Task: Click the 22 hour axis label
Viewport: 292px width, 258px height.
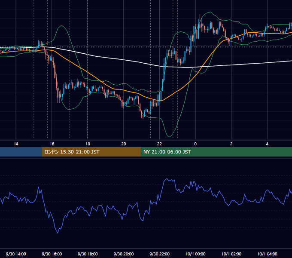Action: [x=159, y=144]
